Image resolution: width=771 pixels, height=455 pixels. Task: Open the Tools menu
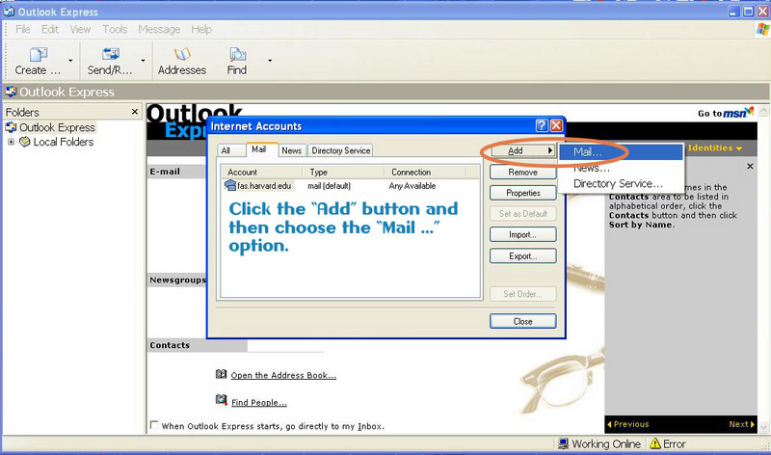point(115,30)
